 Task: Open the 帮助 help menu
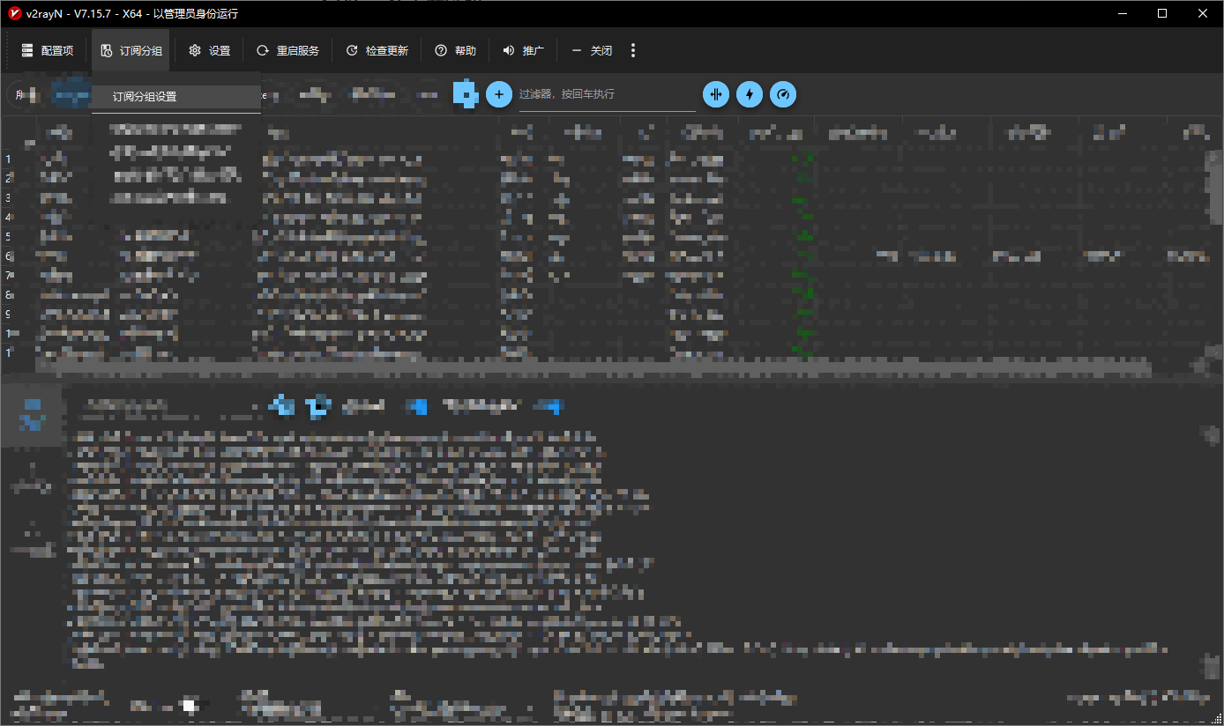455,51
